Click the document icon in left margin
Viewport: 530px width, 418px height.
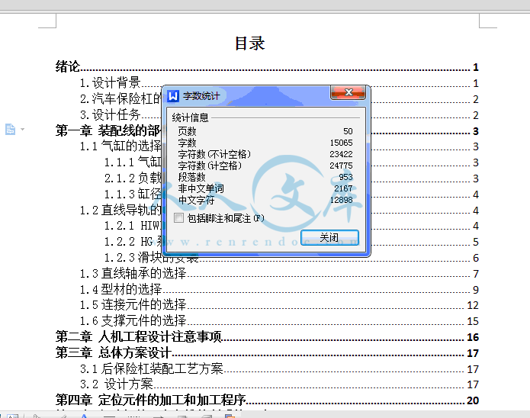10,129
